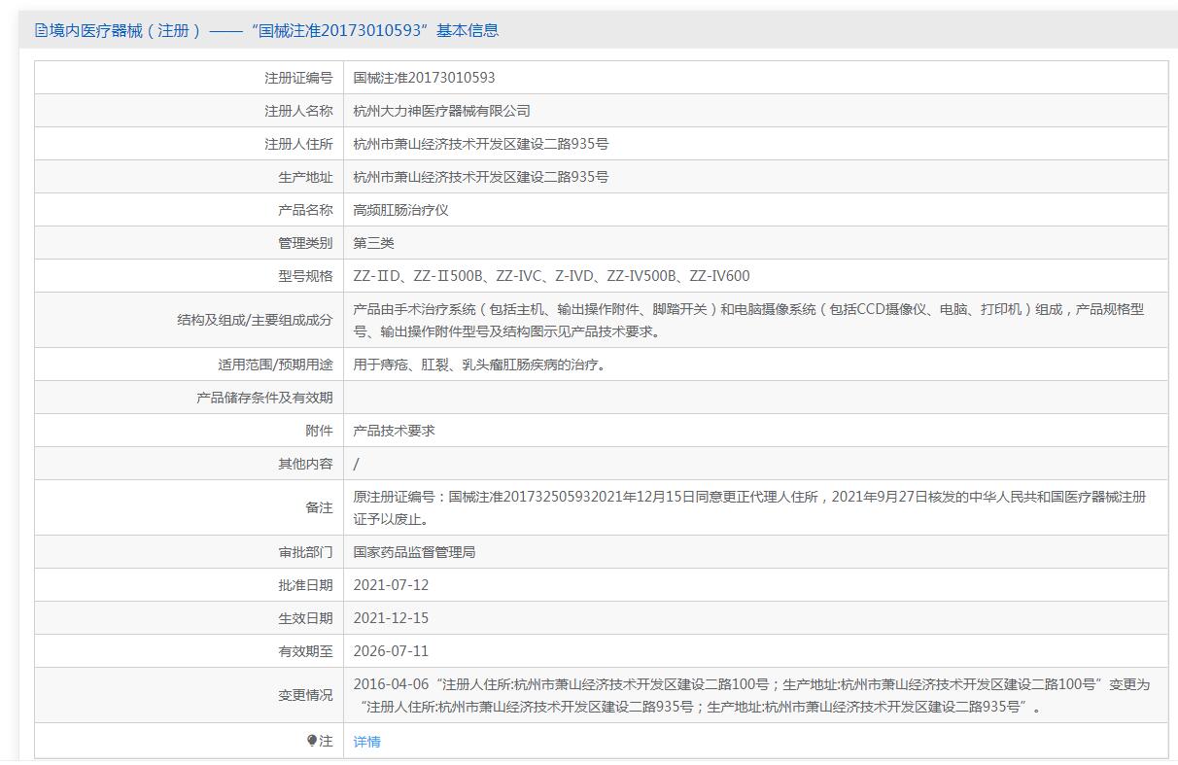Select registration number value 国械注准20173010593

[424, 78]
